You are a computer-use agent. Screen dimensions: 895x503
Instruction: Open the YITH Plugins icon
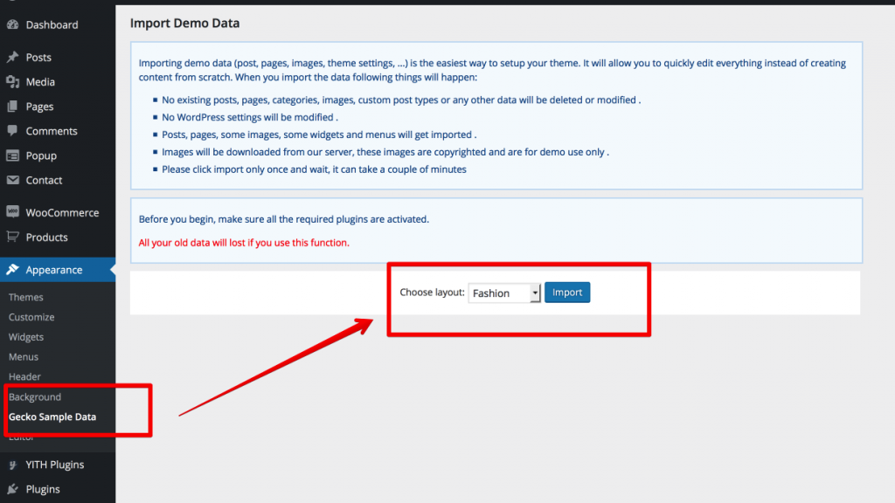(12, 464)
